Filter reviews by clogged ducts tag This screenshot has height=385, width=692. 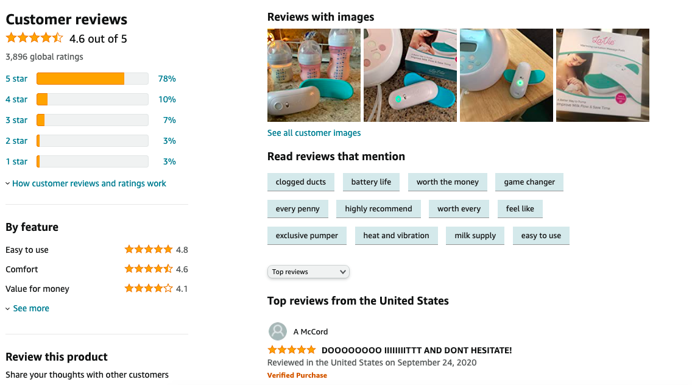pyautogui.click(x=300, y=182)
